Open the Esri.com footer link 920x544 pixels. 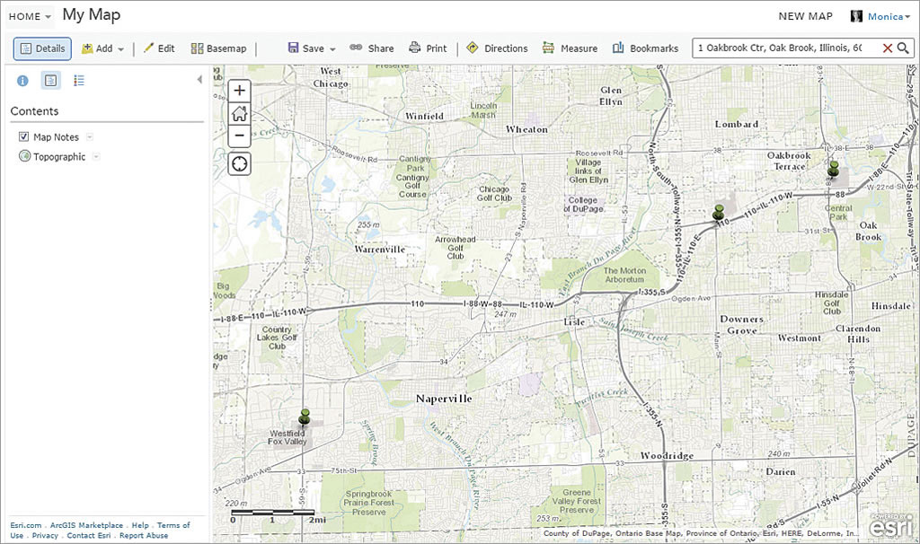pos(26,525)
